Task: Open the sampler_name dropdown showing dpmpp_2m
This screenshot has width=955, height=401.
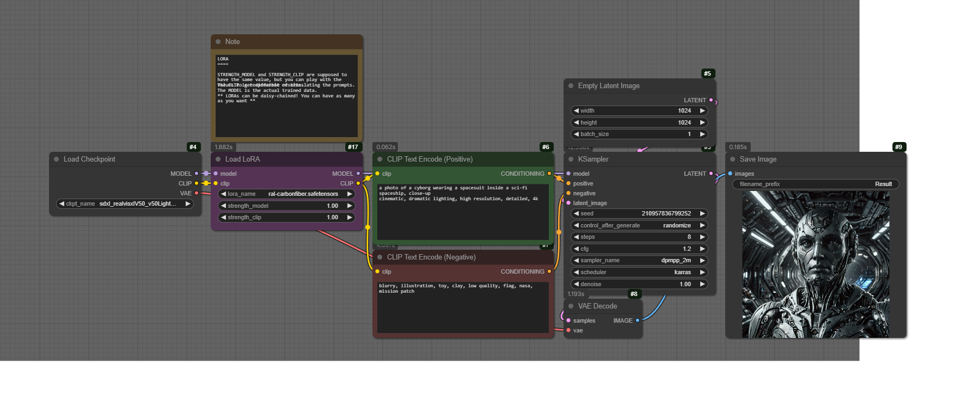Action: [x=639, y=260]
